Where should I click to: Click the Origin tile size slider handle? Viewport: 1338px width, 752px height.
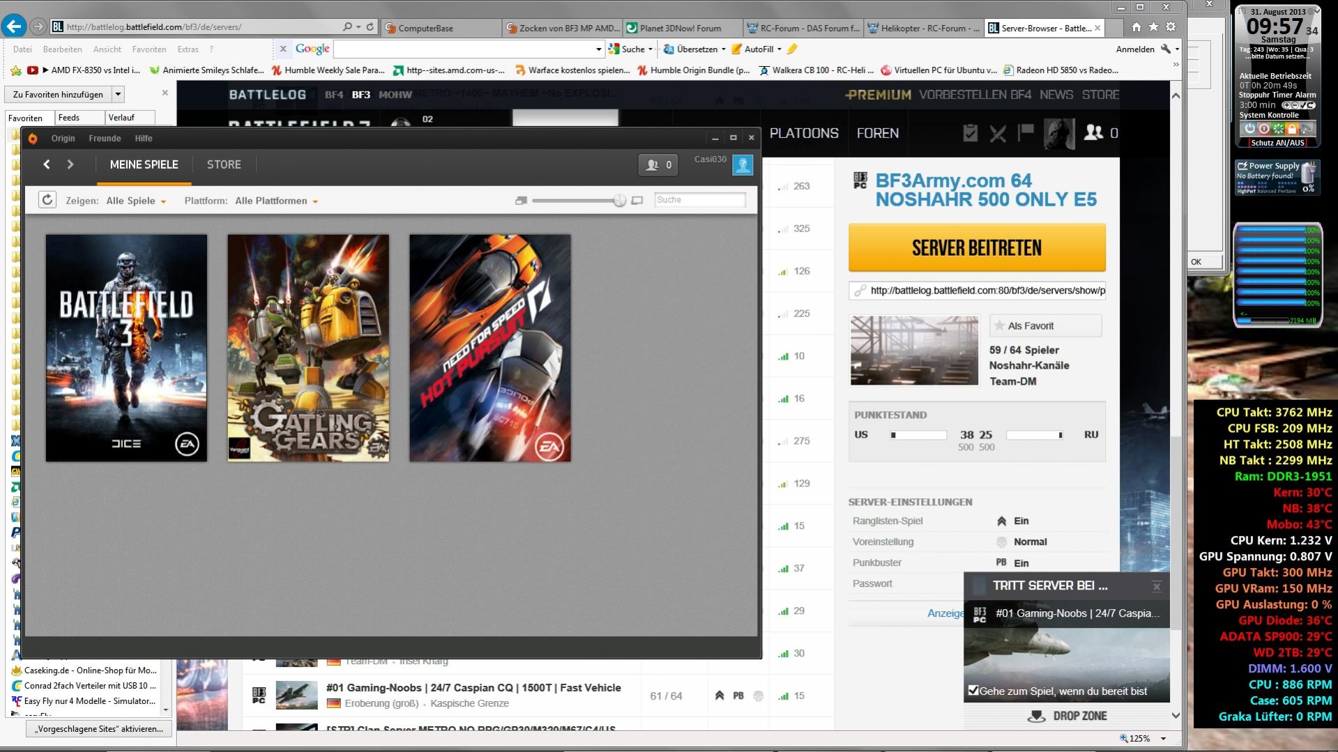(x=619, y=201)
